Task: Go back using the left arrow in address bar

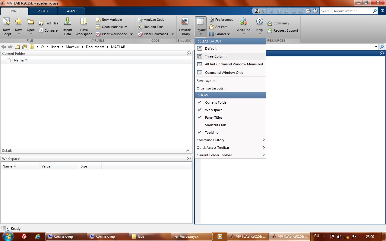Action: 4,47
